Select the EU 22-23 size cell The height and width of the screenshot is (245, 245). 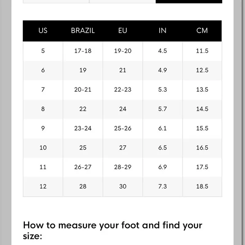[122, 90]
